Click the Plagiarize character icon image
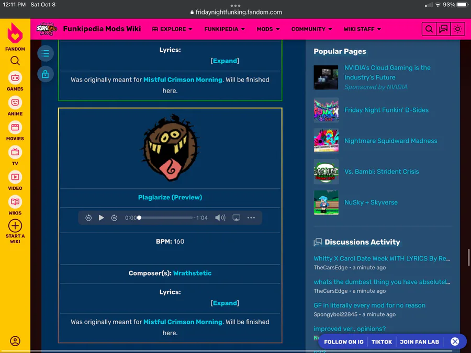The image size is (471, 353). pyautogui.click(x=170, y=147)
